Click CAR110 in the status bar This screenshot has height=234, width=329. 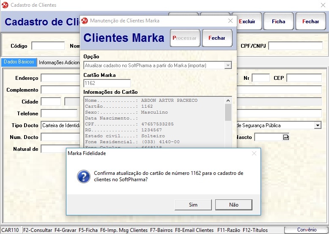(10, 230)
